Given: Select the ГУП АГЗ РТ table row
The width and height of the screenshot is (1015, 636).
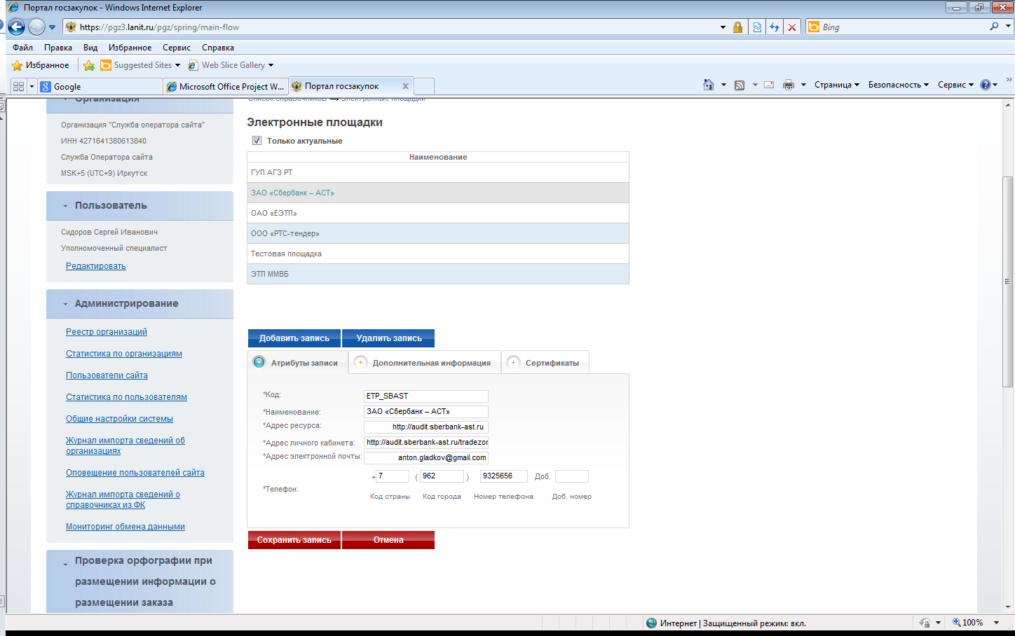Looking at the screenshot, I should coord(438,172).
